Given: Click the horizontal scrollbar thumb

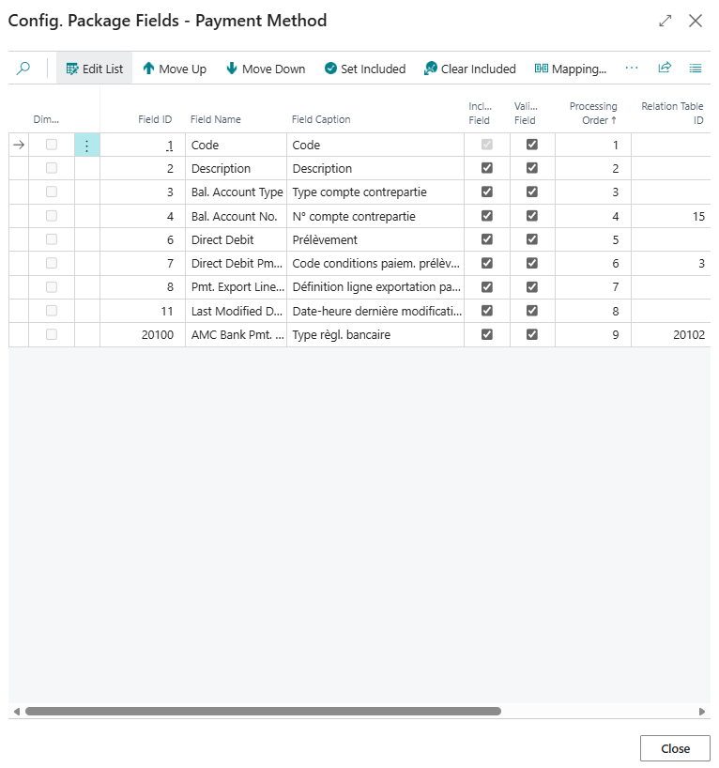Looking at the screenshot, I should point(263,711).
